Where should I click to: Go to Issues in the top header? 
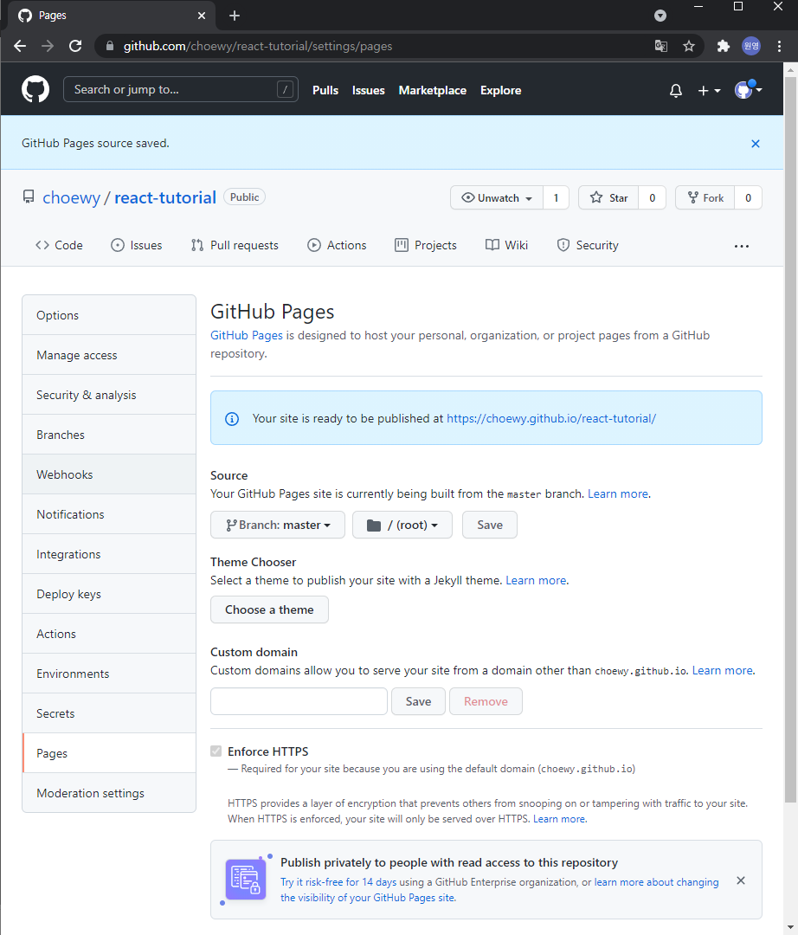[369, 91]
